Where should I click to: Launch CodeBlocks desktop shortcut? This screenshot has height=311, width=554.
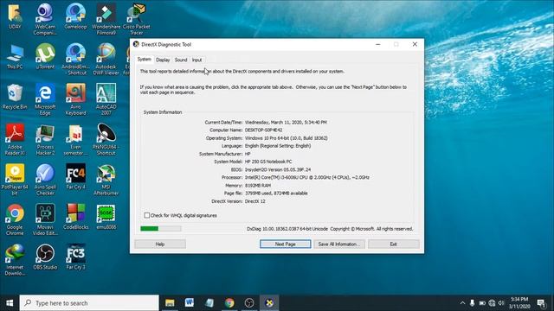pos(75,217)
